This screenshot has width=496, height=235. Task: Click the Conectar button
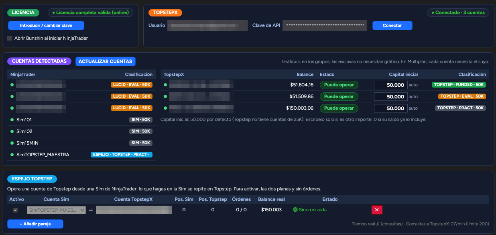pyautogui.click(x=392, y=25)
